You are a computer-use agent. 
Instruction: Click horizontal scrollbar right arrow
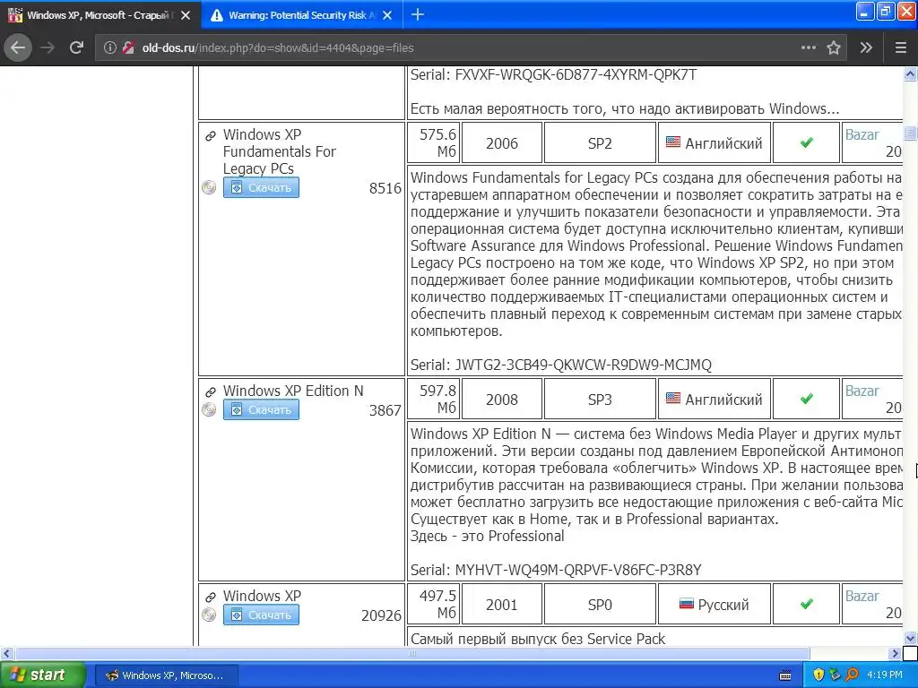[x=895, y=653]
